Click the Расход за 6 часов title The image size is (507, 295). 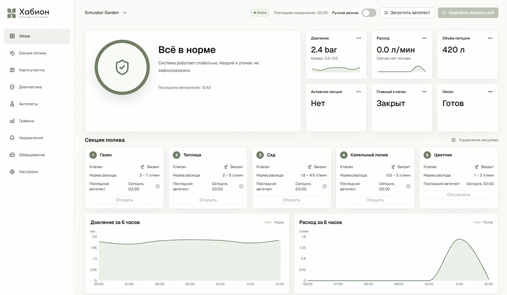click(x=320, y=222)
